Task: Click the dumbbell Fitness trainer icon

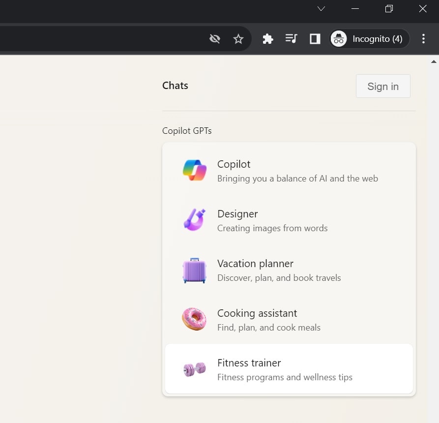Action: pyautogui.click(x=194, y=369)
